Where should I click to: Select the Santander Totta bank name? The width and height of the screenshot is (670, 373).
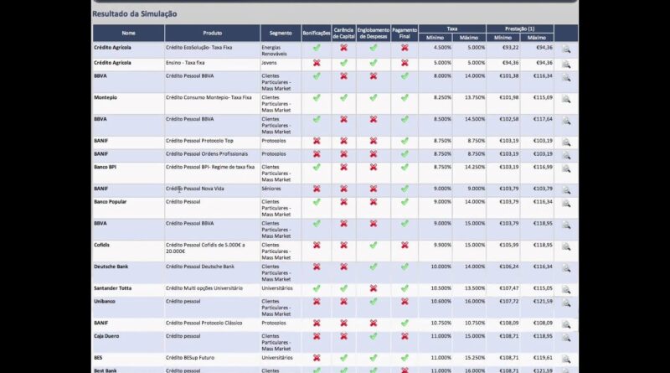(x=113, y=288)
